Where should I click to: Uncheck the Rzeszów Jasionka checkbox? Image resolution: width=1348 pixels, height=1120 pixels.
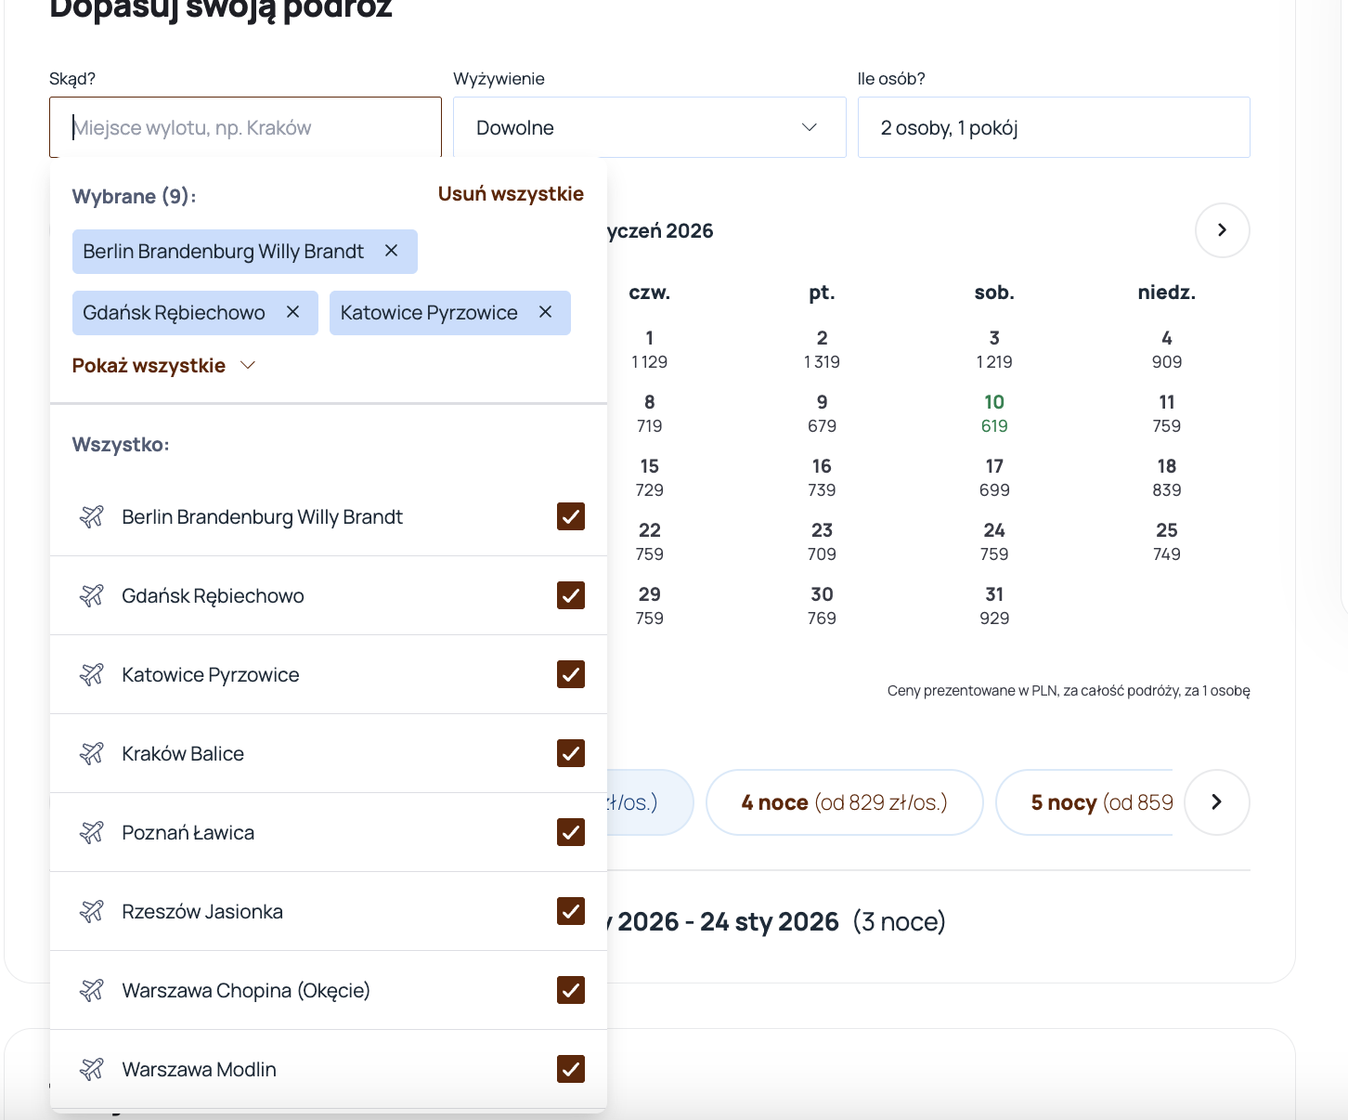(x=570, y=911)
